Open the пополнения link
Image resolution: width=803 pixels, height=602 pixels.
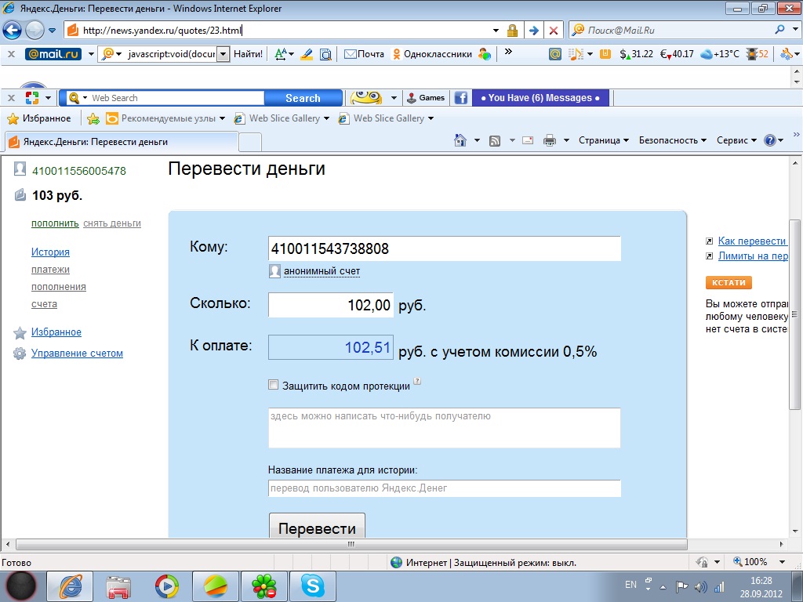tap(58, 287)
